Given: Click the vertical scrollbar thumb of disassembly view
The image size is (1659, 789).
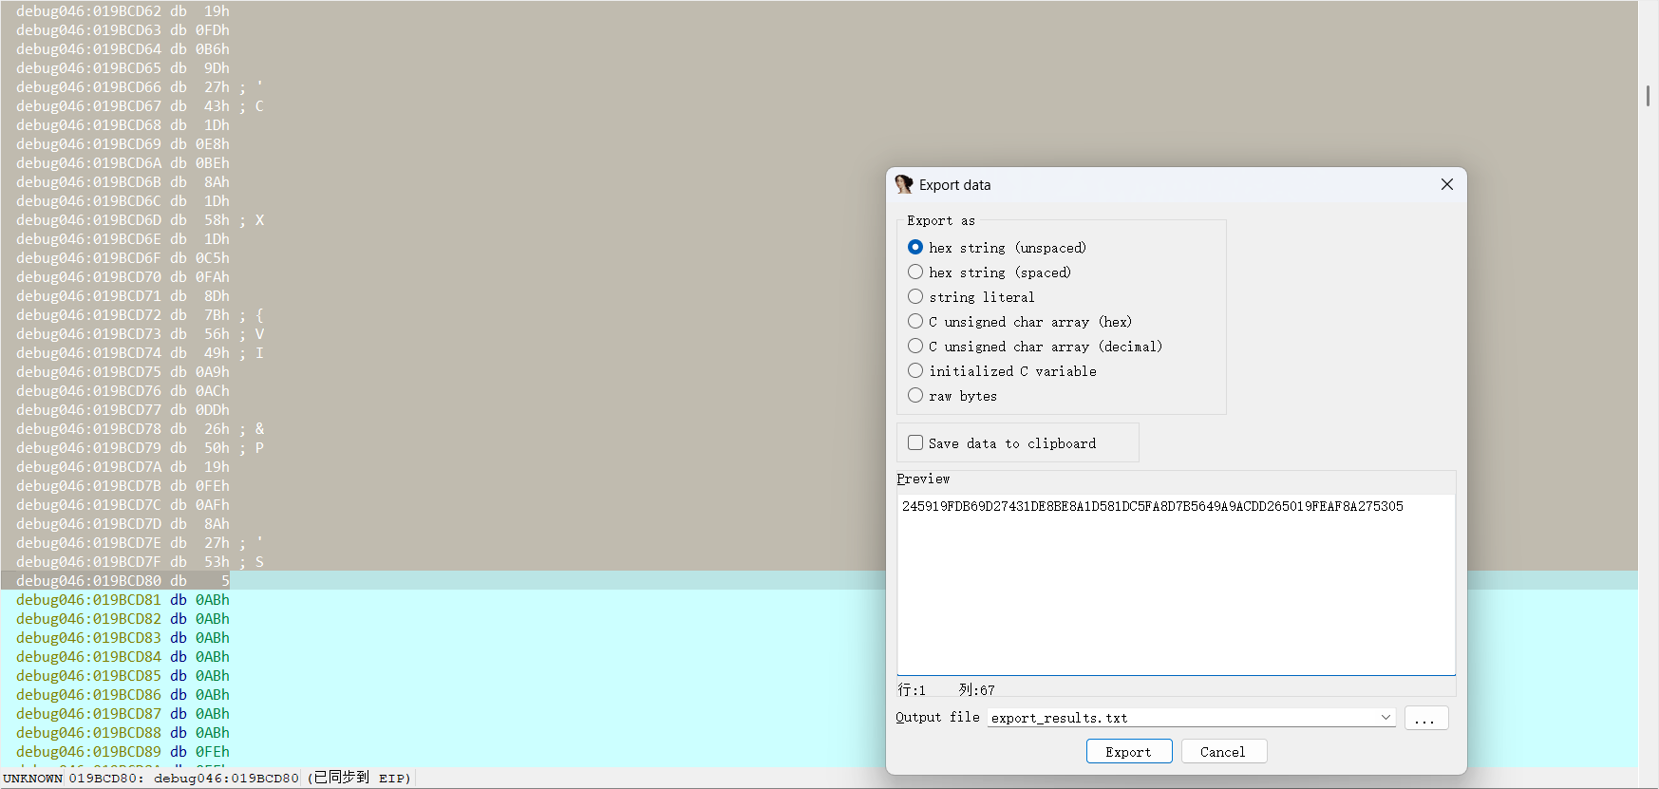Looking at the screenshot, I should 1648,96.
